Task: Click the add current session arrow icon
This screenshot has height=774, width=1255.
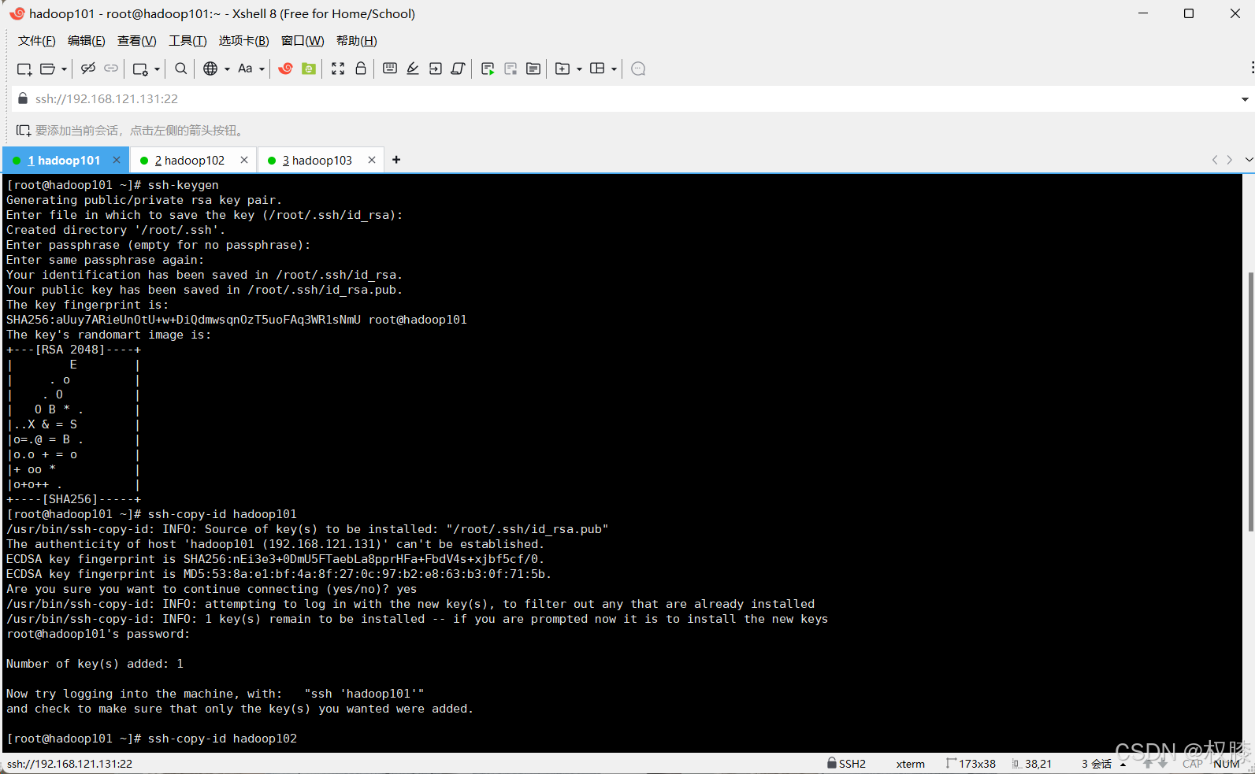Action: click(24, 131)
